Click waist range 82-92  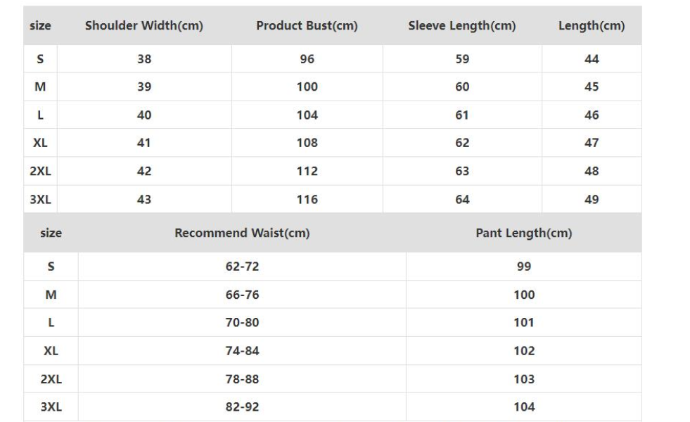[x=242, y=407]
